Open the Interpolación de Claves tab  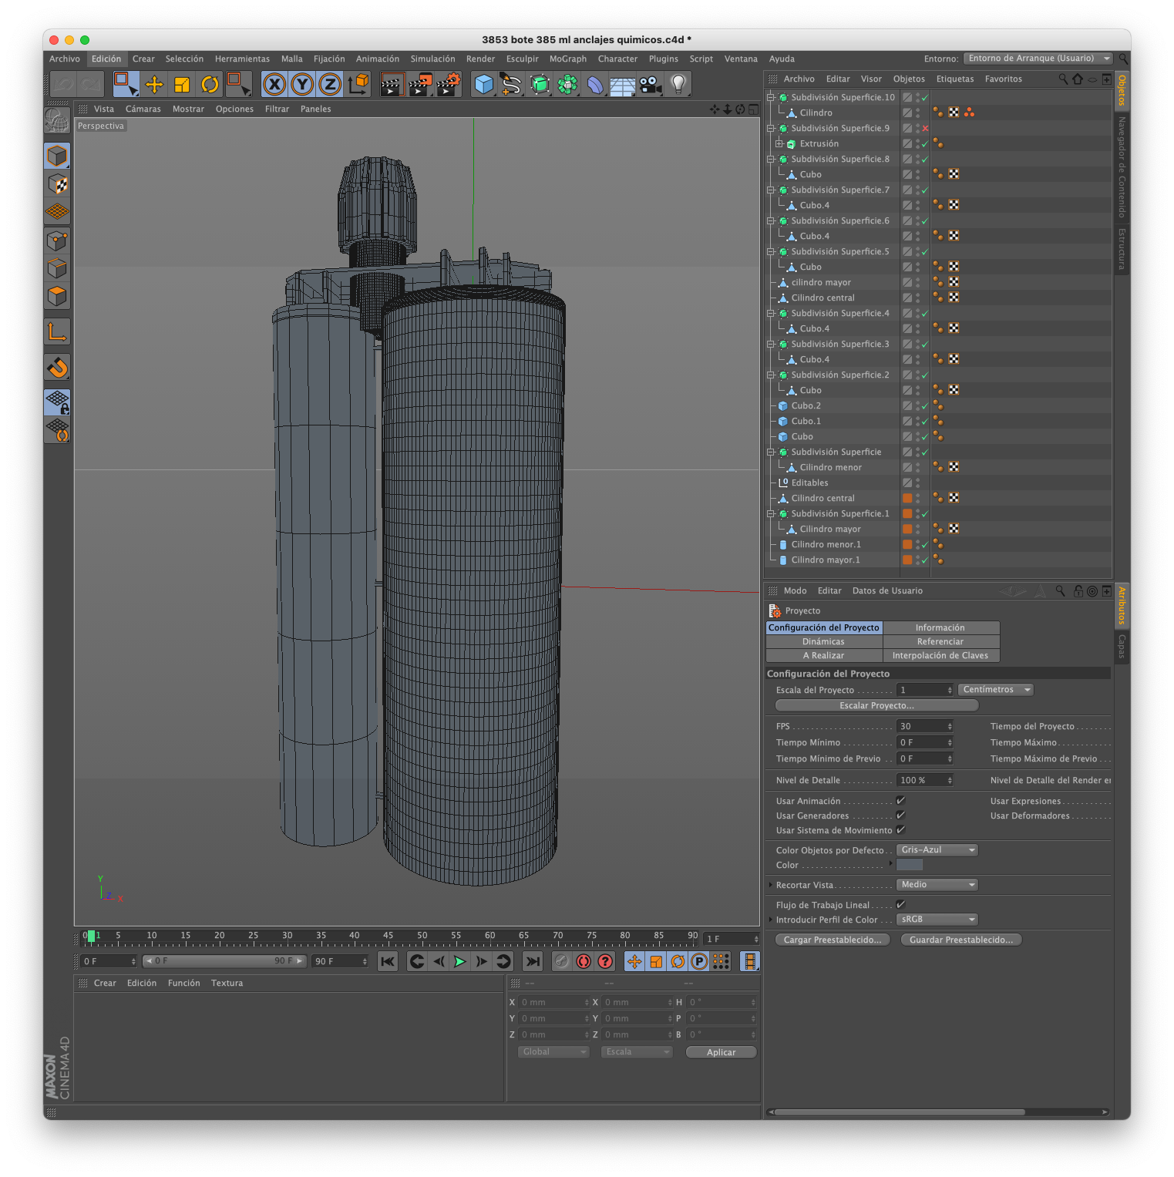pyautogui.click(x=940, y=656)
